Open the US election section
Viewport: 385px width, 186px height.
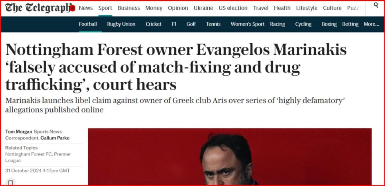click(x=233, y=8)
